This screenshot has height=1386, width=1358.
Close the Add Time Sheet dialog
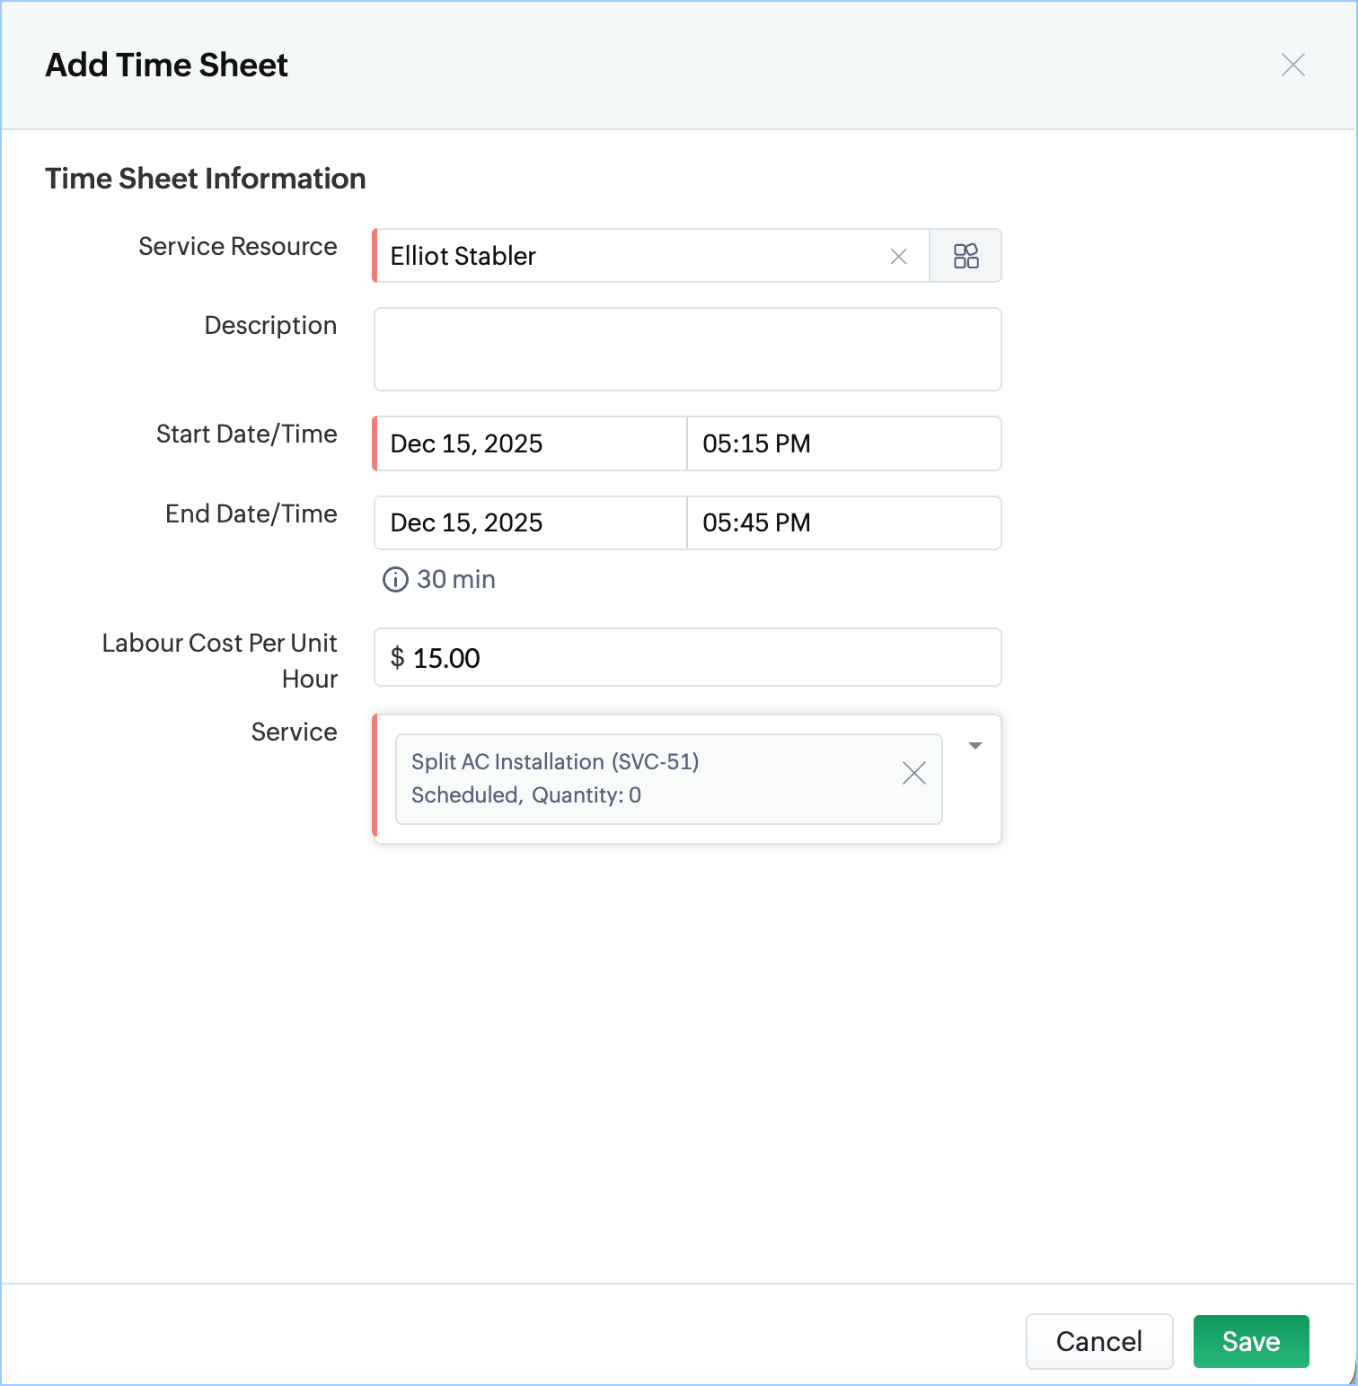tap(1292, 65)
